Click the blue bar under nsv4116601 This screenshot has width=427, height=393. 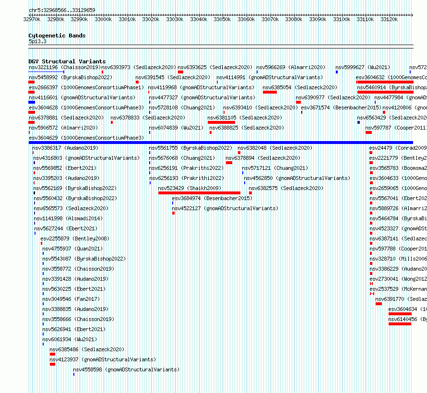click(32, 102)
